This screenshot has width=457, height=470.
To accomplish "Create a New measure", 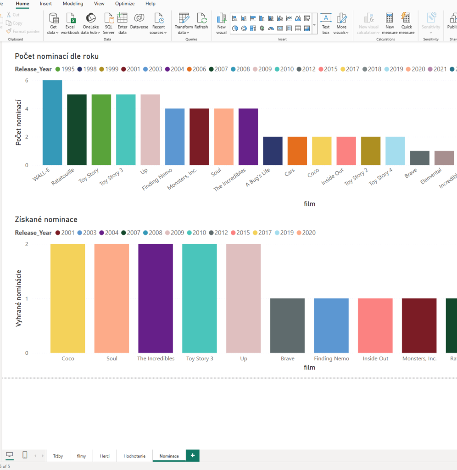I will pyautogui.click(x=390, y=24).
